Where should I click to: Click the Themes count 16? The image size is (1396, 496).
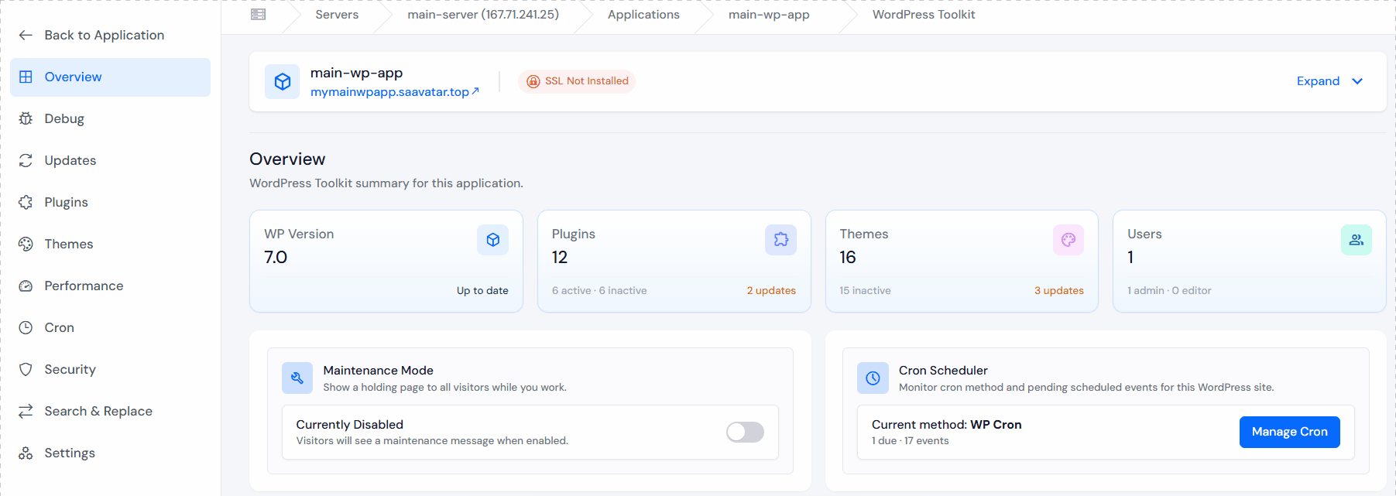[848, 258]
